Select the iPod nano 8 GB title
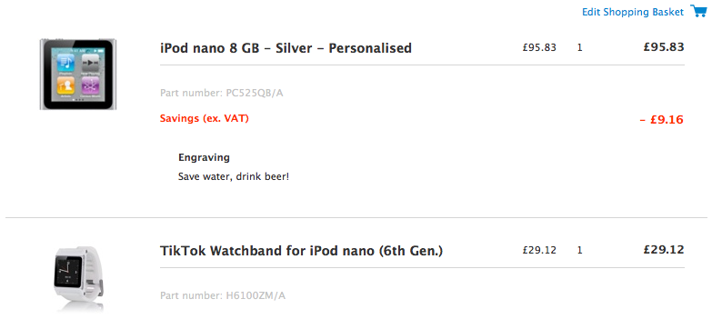 coord(286,47)
